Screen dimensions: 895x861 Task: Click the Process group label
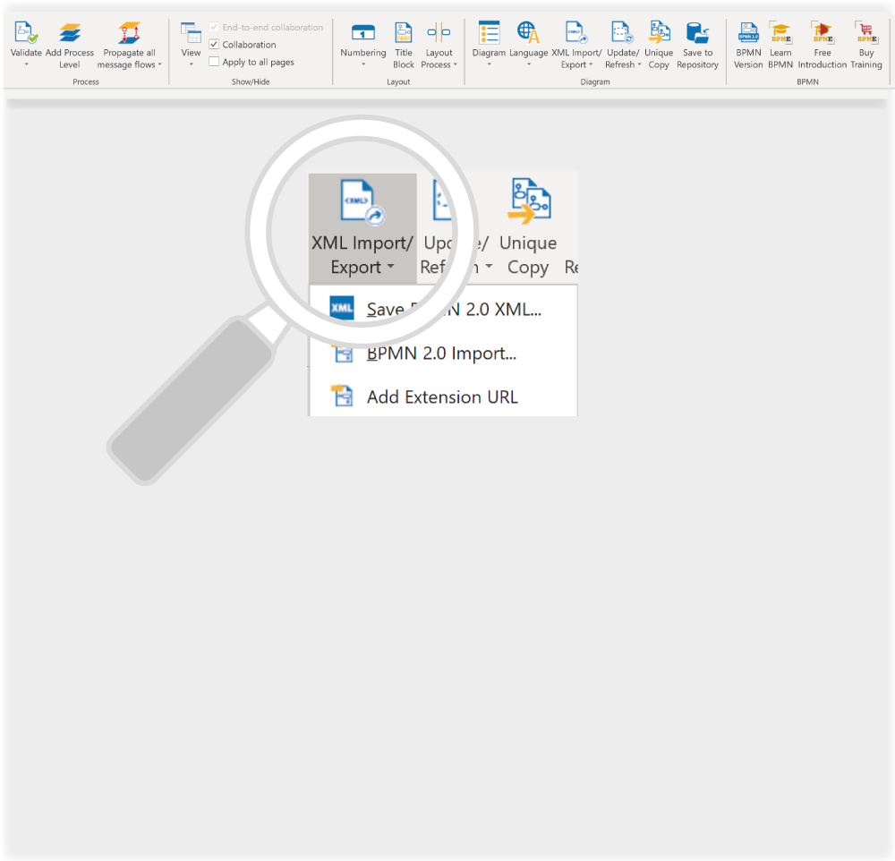point(86,81)
